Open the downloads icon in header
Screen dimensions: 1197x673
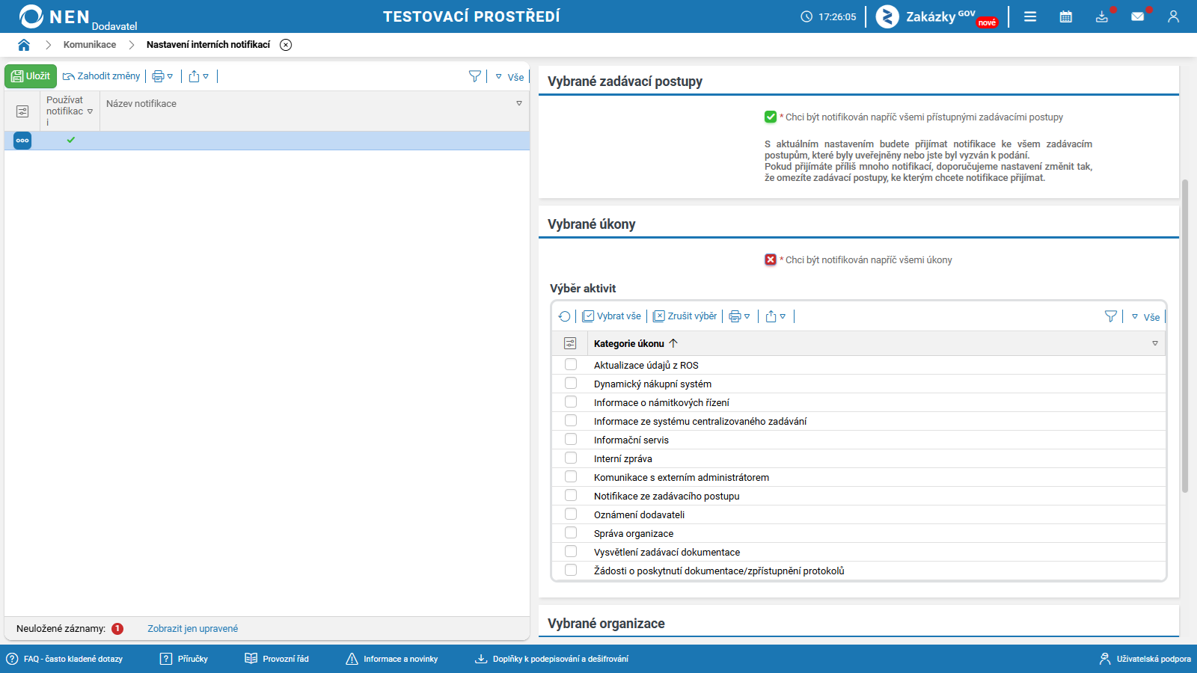[x=1102, y=16]
